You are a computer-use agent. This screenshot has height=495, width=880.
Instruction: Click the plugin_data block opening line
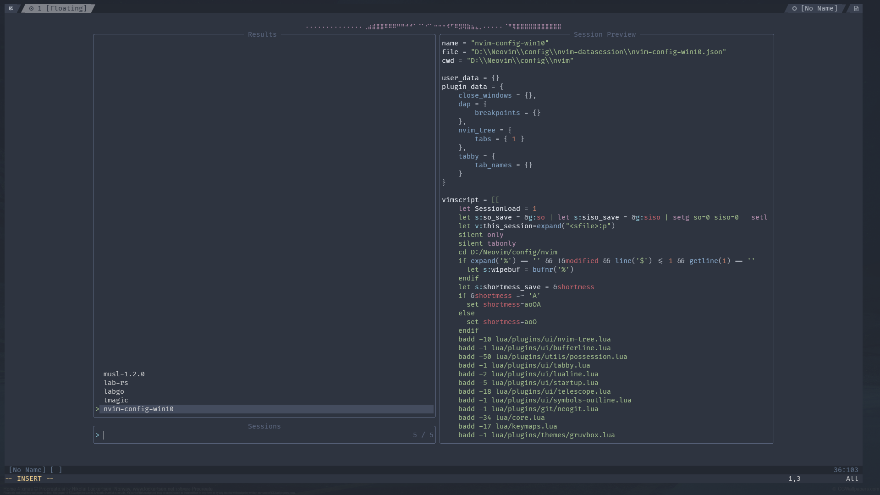pyautogui.click(x=472, y=87)
